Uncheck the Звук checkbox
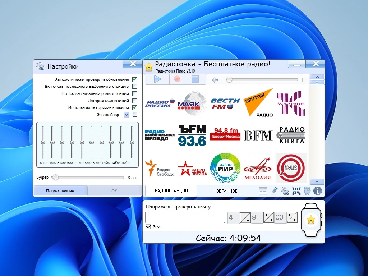This screenshot has height=276, width=368. (x=148, y=227)
